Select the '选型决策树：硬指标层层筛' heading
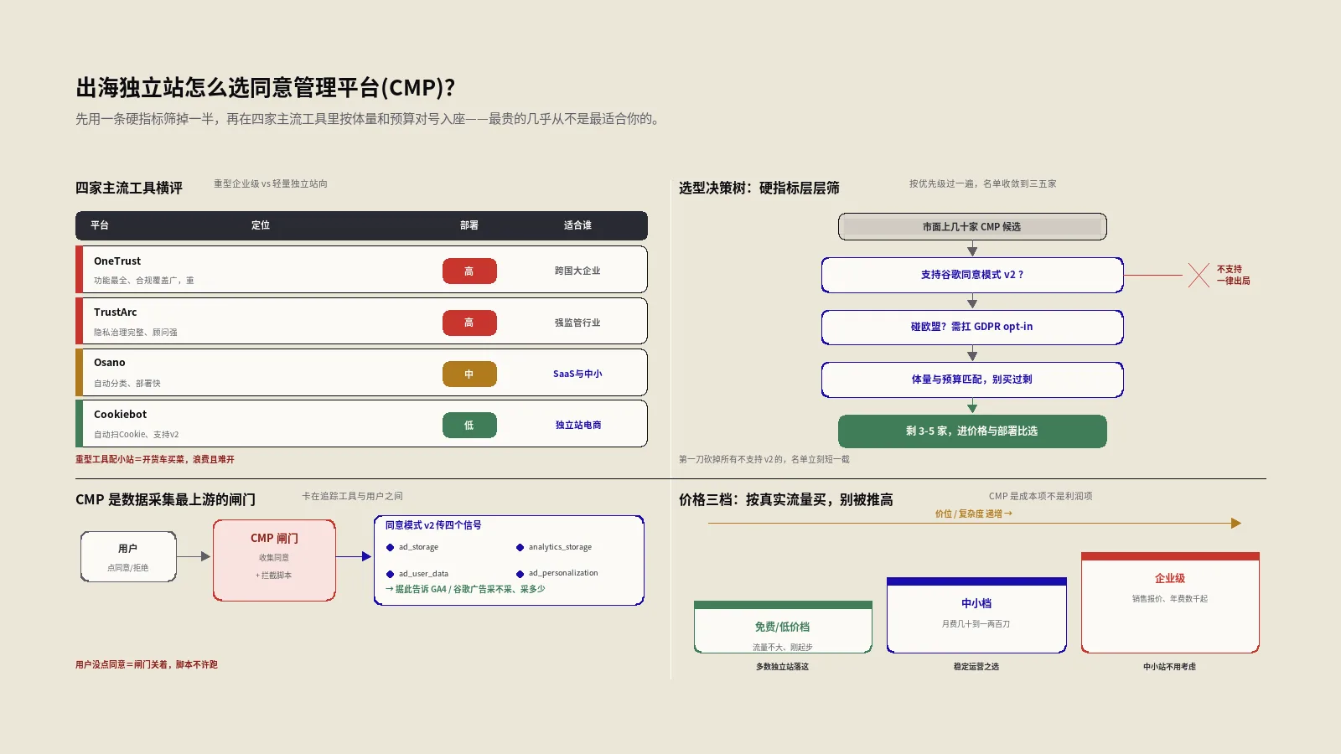This screenshot has height=754, width=1341. (759, 188)
